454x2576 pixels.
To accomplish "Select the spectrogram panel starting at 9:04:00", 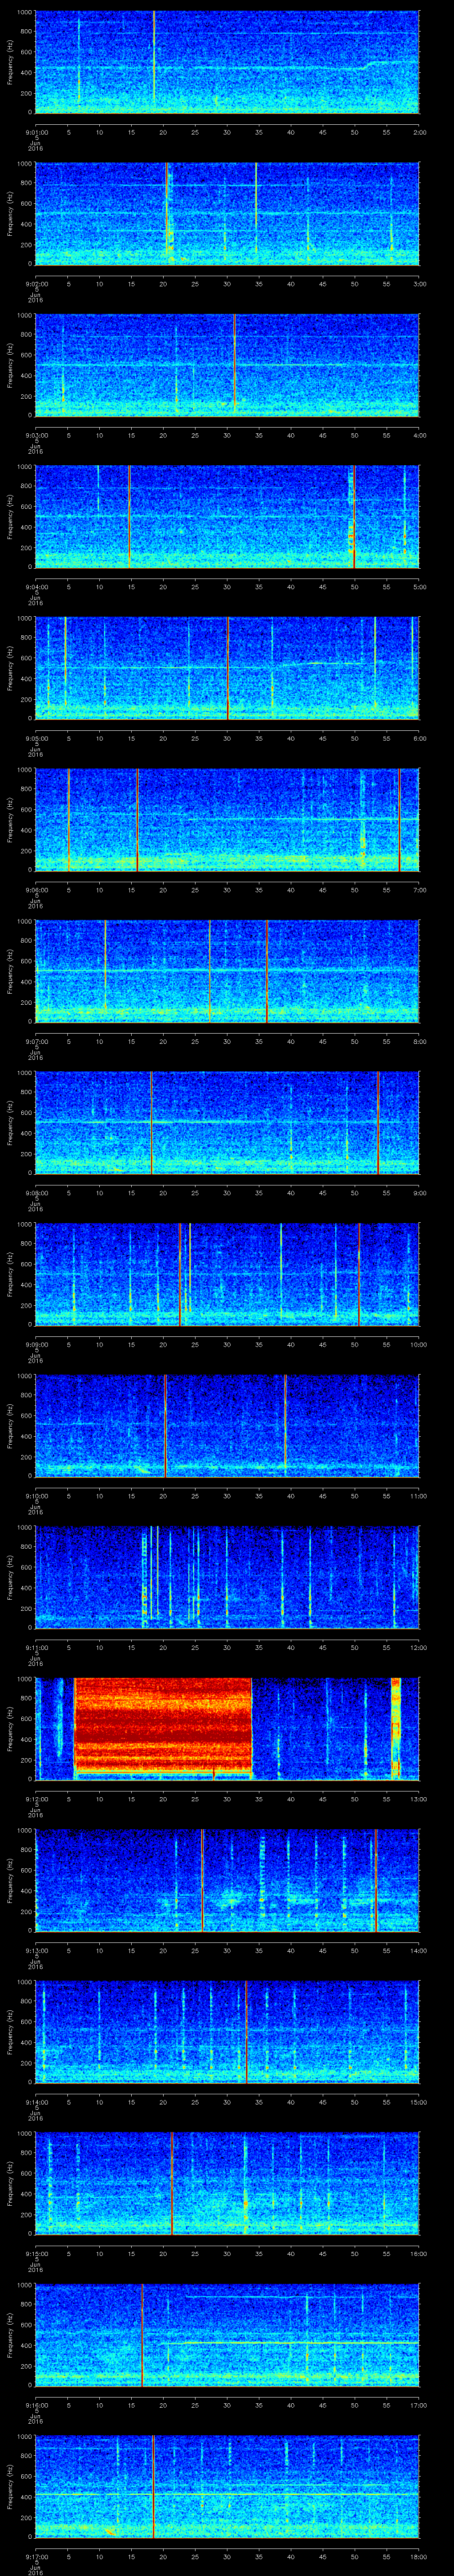I will pyautogui.click(x=227, y=516).
